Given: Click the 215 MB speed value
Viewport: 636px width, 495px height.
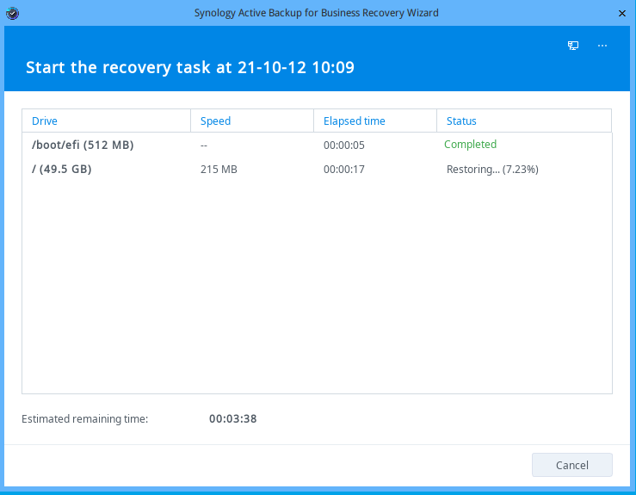Looking at the screenshot, I should [219, 170].
